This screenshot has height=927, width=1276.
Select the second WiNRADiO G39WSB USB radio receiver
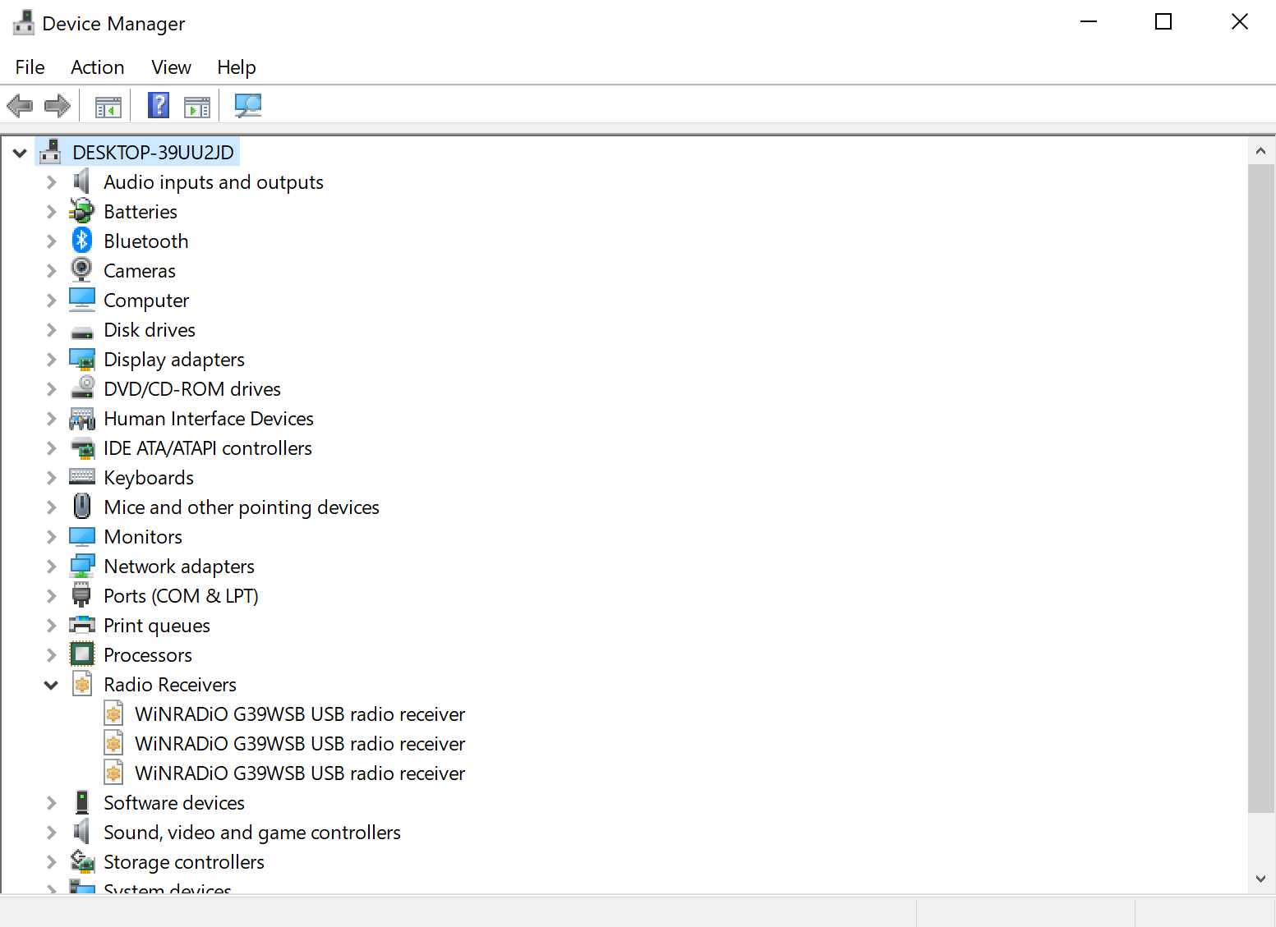300,744
